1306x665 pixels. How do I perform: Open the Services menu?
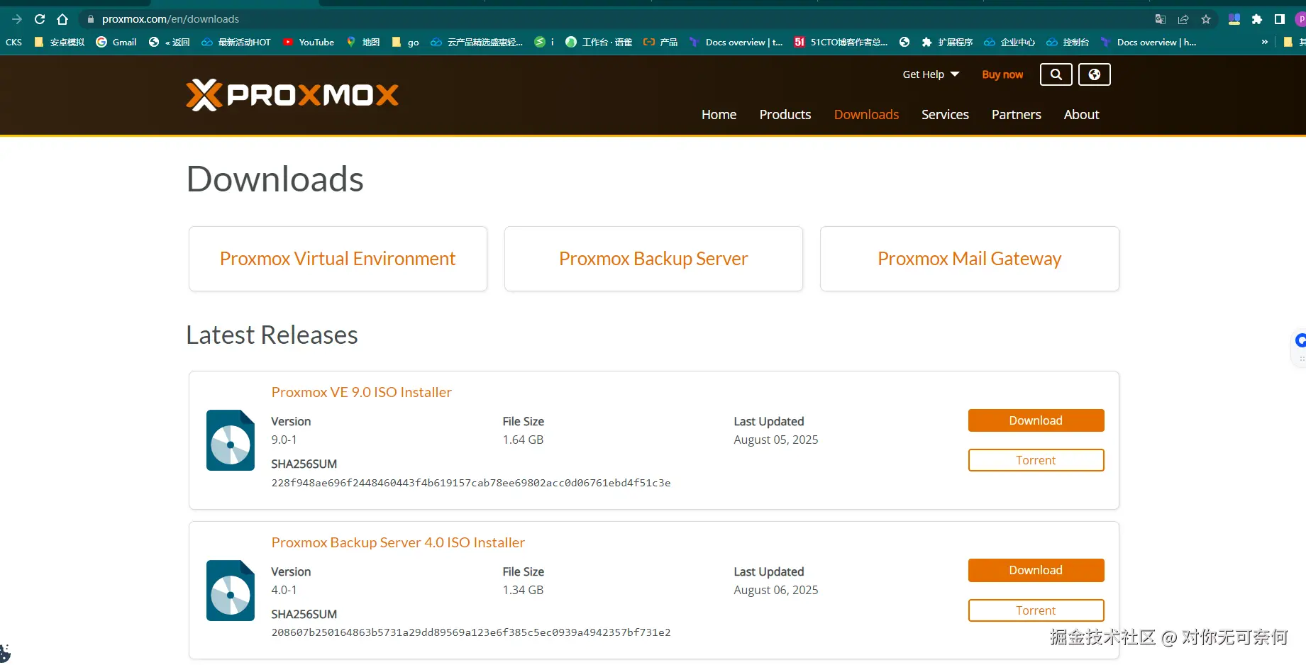click(x=945, y=115)
